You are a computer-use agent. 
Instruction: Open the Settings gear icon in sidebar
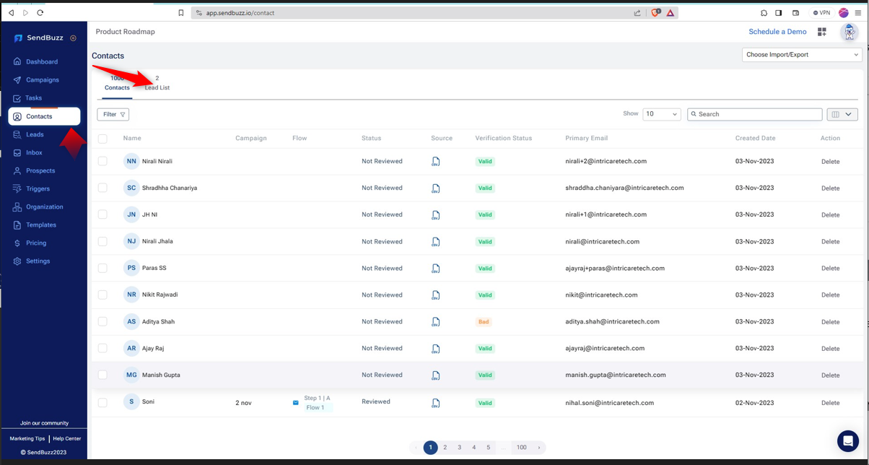coord(17,261)
